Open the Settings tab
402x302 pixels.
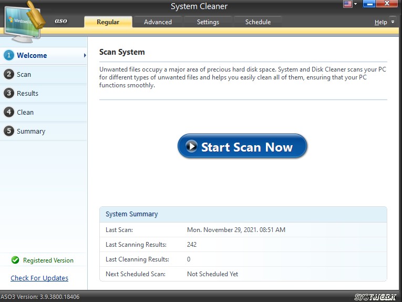(208, 22)
